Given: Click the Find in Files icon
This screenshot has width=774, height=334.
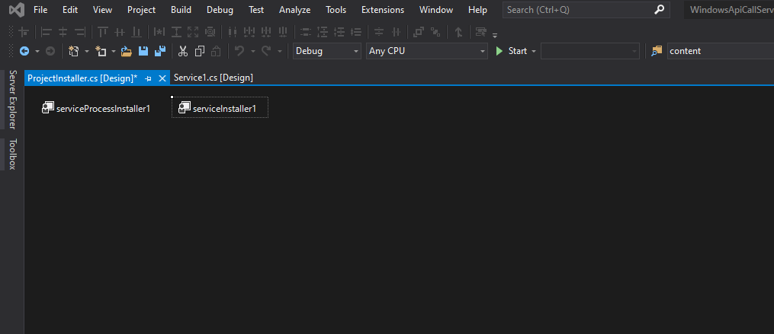Looking at the screenshot, I should pos(657,51).
